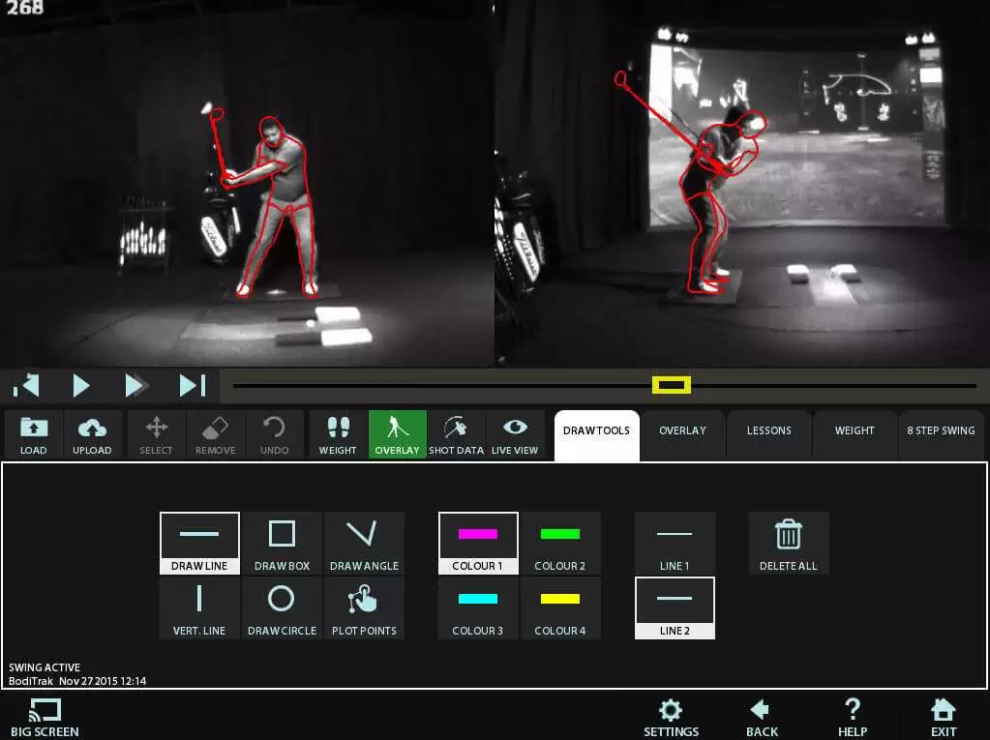990x740 pixels.
Task: Open the 8 Step Swing tab
Action: coord(940,430)
